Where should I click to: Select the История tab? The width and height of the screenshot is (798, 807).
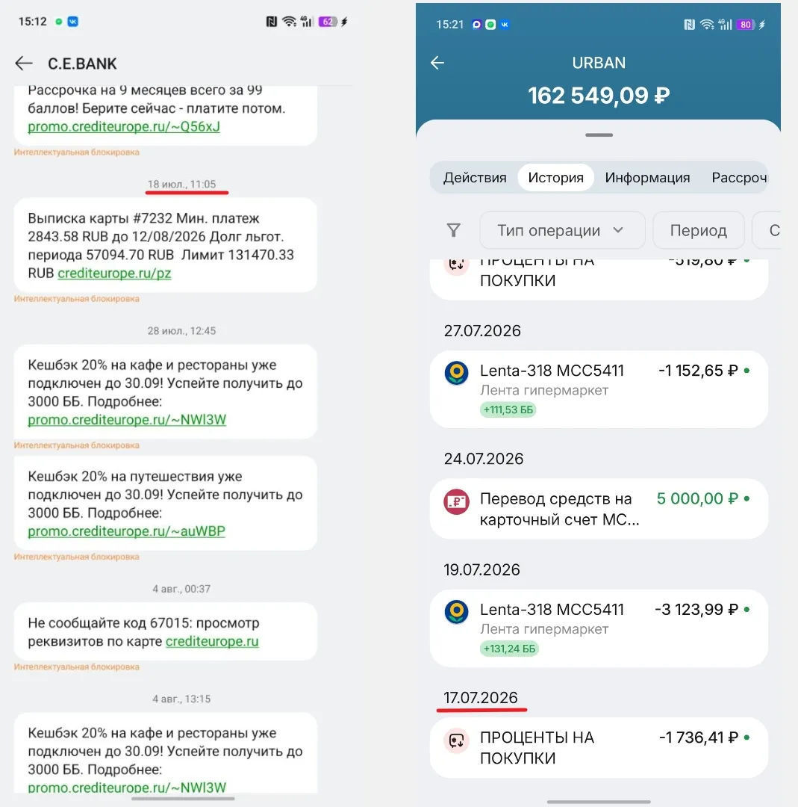click(556, 178)
